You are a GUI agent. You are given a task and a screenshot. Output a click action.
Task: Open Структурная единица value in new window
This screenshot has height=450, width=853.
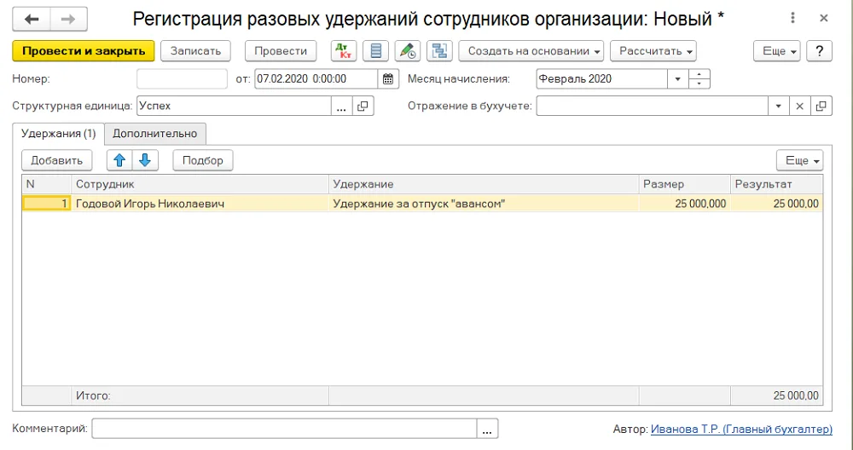[363, 106]
